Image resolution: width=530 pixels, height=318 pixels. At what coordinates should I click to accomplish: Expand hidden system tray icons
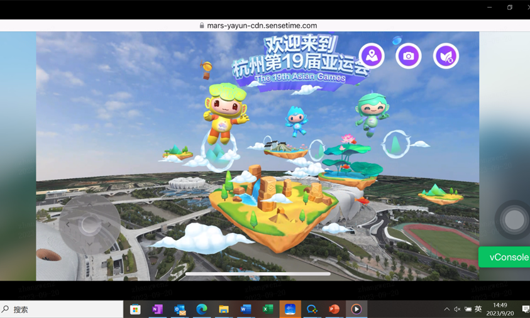446,309
